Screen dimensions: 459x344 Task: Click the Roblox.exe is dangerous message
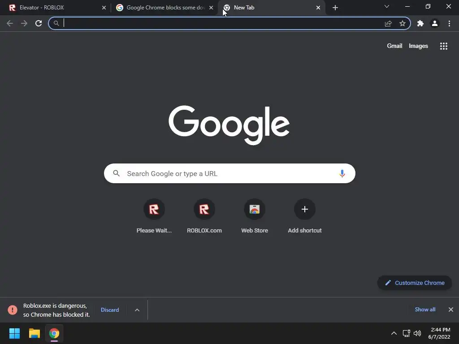56,310
